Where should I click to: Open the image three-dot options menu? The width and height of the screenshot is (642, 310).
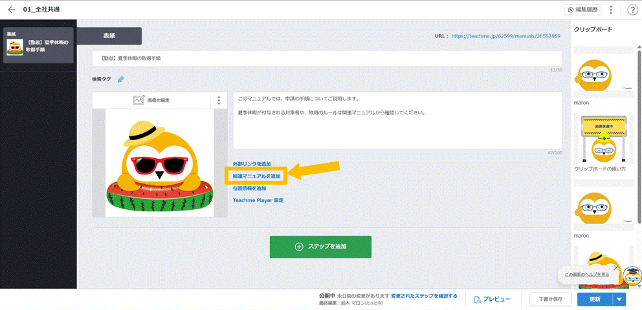tap(219, 100)
